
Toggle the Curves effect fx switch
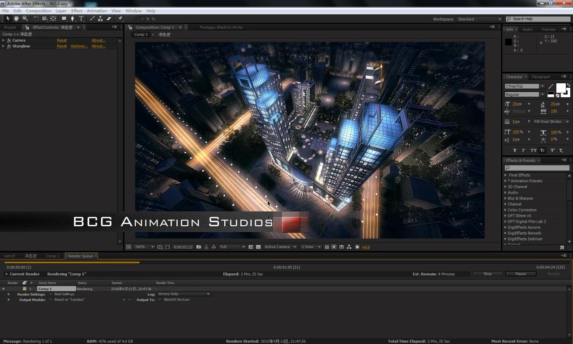(9, 40)
